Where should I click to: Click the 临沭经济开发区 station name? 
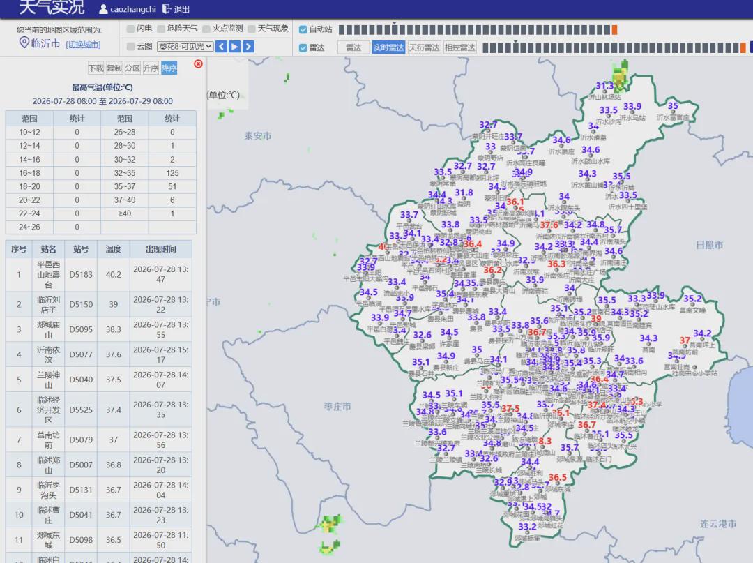click(x=49, y=410)
